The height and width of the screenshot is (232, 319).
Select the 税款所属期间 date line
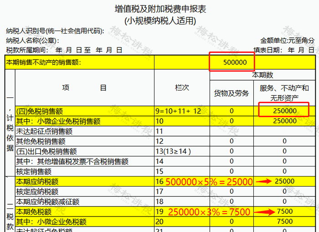[x=64, y=50]
